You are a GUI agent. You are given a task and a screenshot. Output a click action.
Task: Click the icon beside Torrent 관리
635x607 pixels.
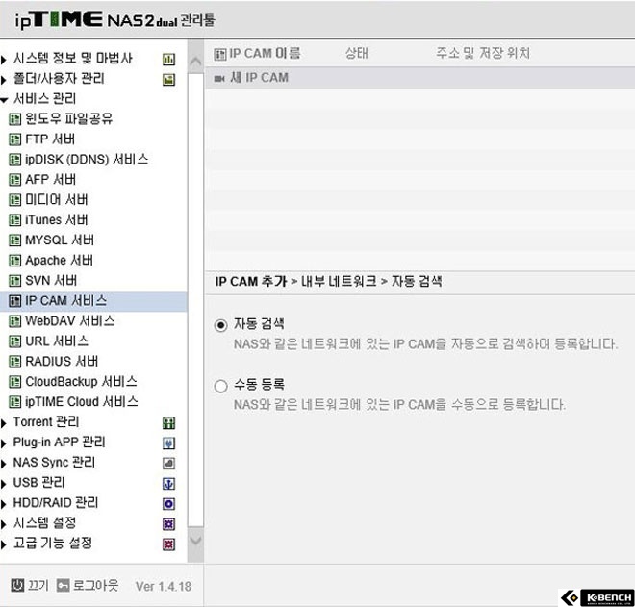[x=169, y=423]
